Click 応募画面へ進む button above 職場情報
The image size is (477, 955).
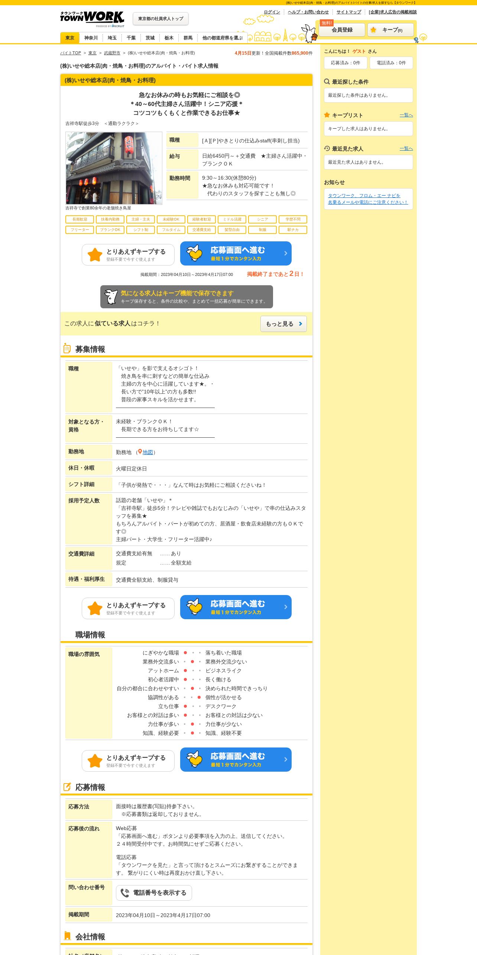tap(236, 607)
